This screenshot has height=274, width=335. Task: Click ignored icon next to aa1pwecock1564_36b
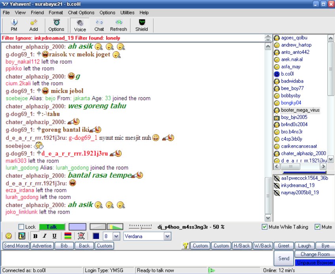tap(277, 178)
